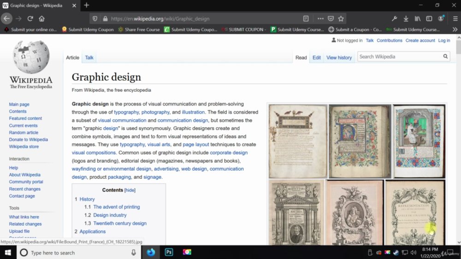
Task: Hide the Contents box via [hide]
Action: tap(130, 190)
